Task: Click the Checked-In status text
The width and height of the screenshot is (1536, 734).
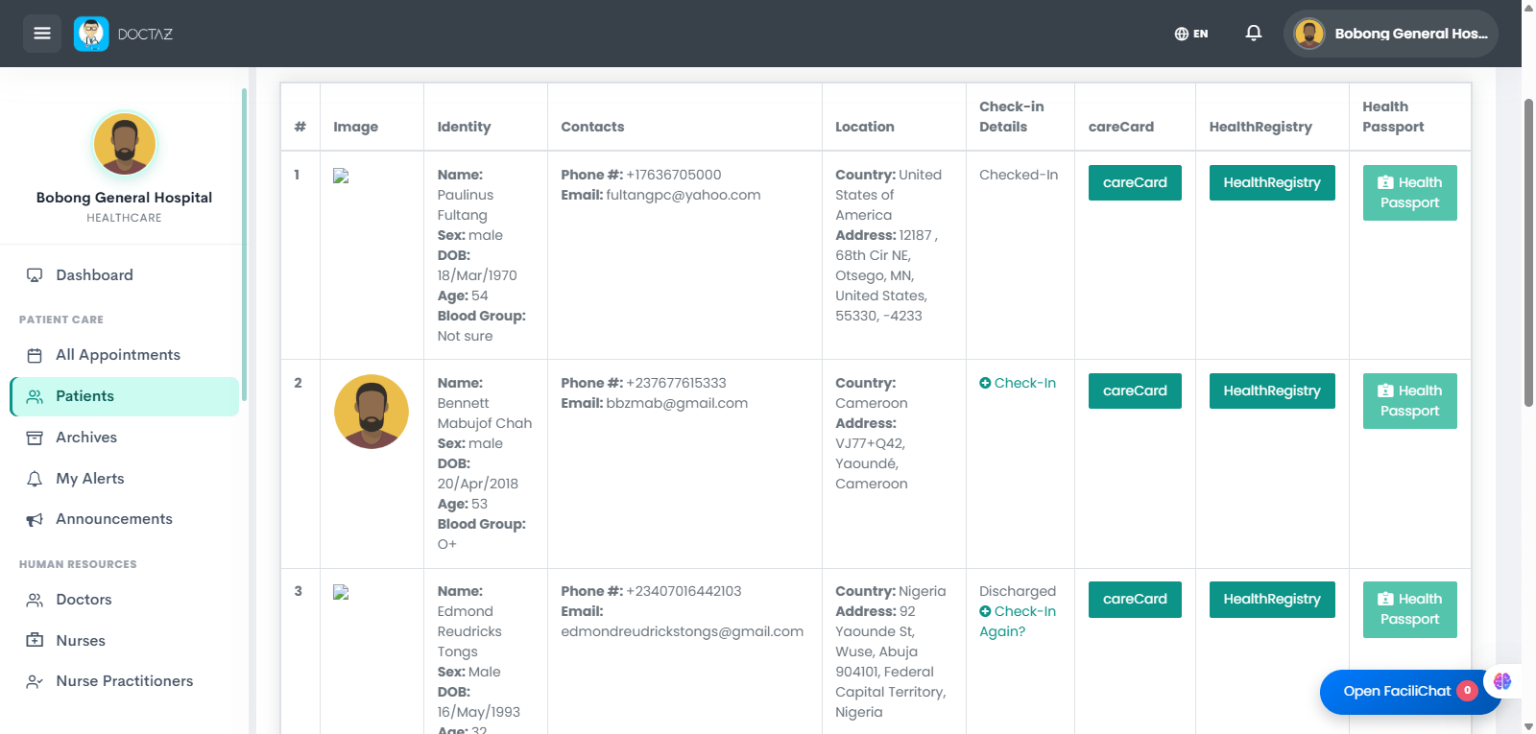Action: [x=1019, y=175]
